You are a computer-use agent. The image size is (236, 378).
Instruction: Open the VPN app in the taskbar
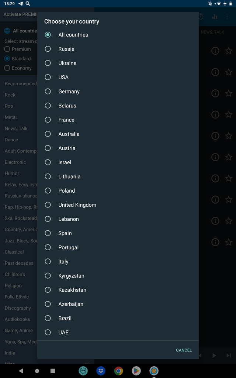pyautogui.click(x=83, y=371)
